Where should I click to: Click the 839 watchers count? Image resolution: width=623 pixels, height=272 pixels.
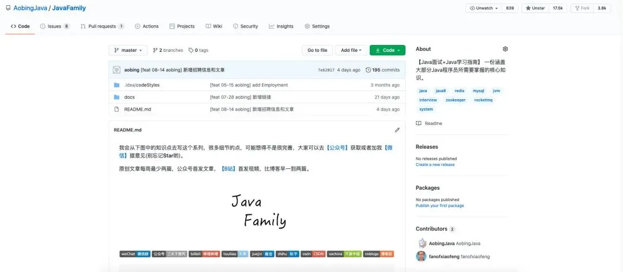tap(510, 8)
